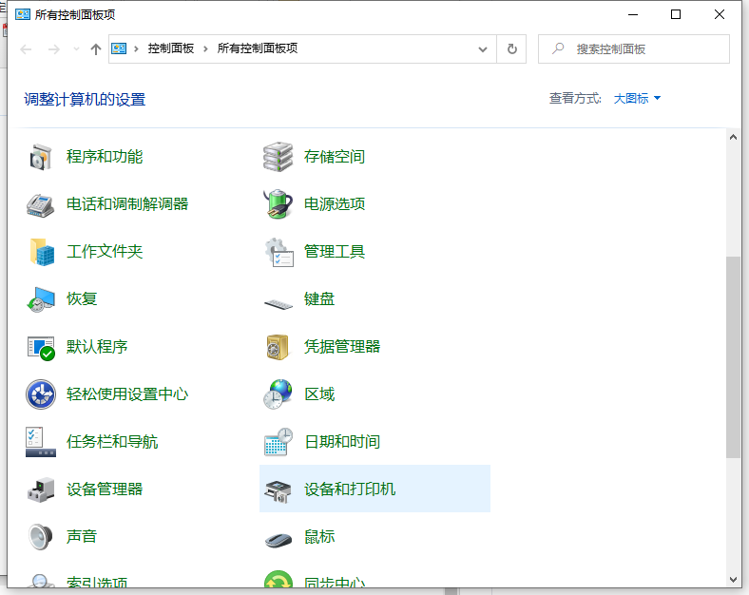
Task: Open the 轻松使用设置中心 icon
Action: tap(41, 394)
